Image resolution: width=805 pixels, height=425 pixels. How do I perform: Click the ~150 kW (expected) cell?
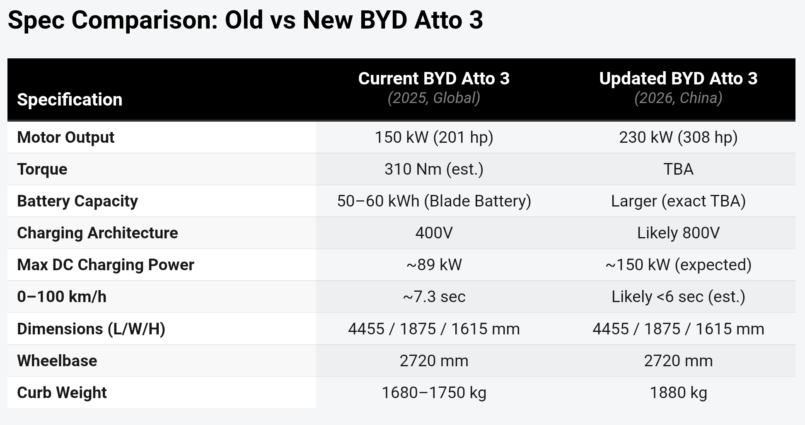point(678,265)
